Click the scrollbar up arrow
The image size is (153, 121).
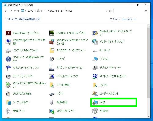pos(149,26)
